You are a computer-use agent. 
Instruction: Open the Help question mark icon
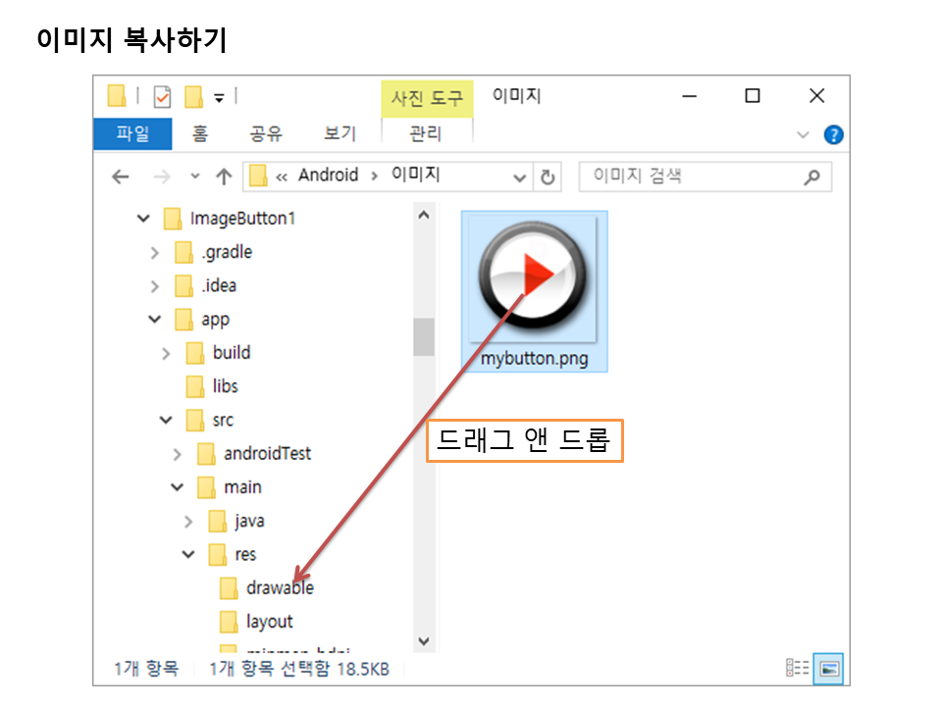(x=833, y=134)
